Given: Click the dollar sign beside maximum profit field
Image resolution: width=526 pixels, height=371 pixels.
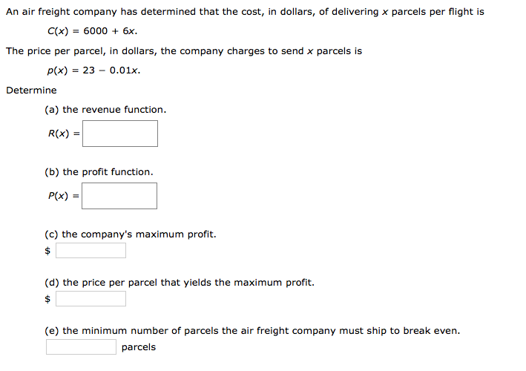Looking at the screenshot, I should tap(47, 251).
